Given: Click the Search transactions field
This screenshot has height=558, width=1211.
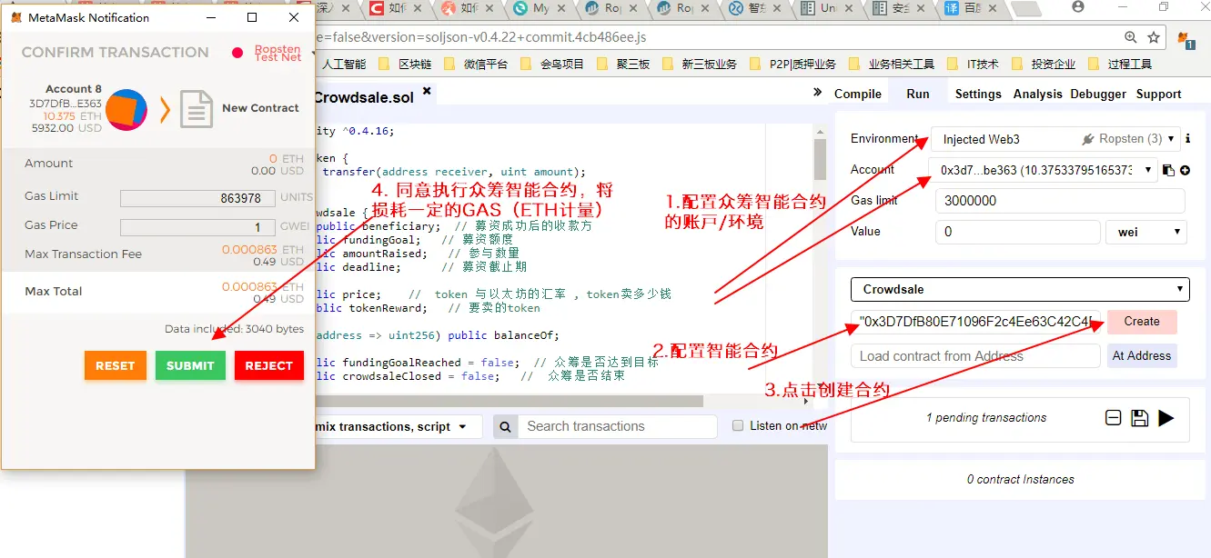Looking at the screenshot, I should (x=617, y=426).
